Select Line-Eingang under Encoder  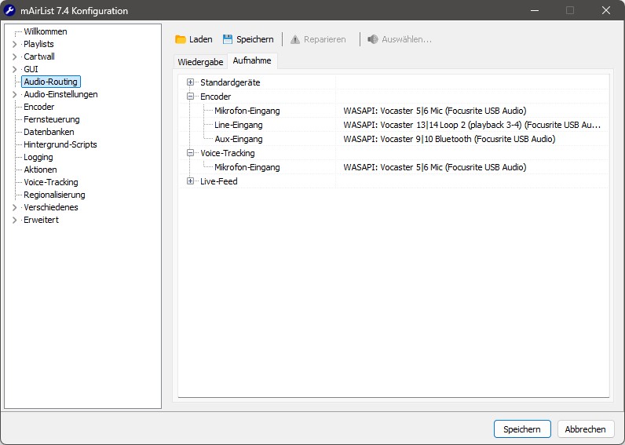[238, 125]
